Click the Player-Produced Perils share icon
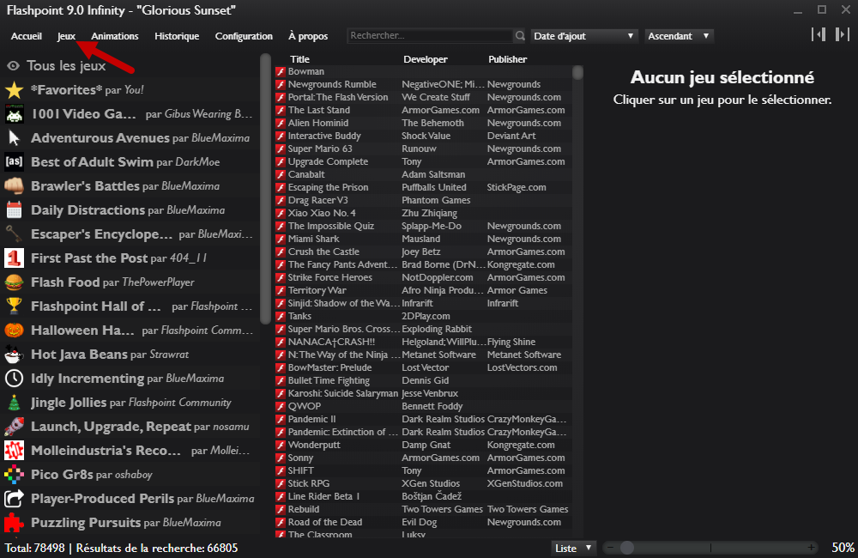Image resolution: width=858 pixels, height=558 pixels. point(15,499)
